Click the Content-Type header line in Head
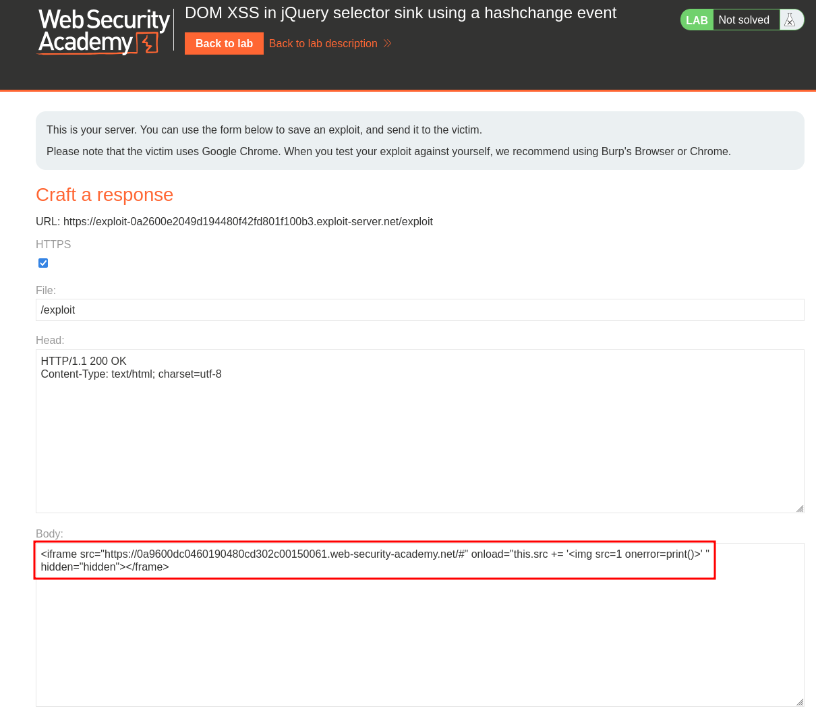 [x=131, y=374]
